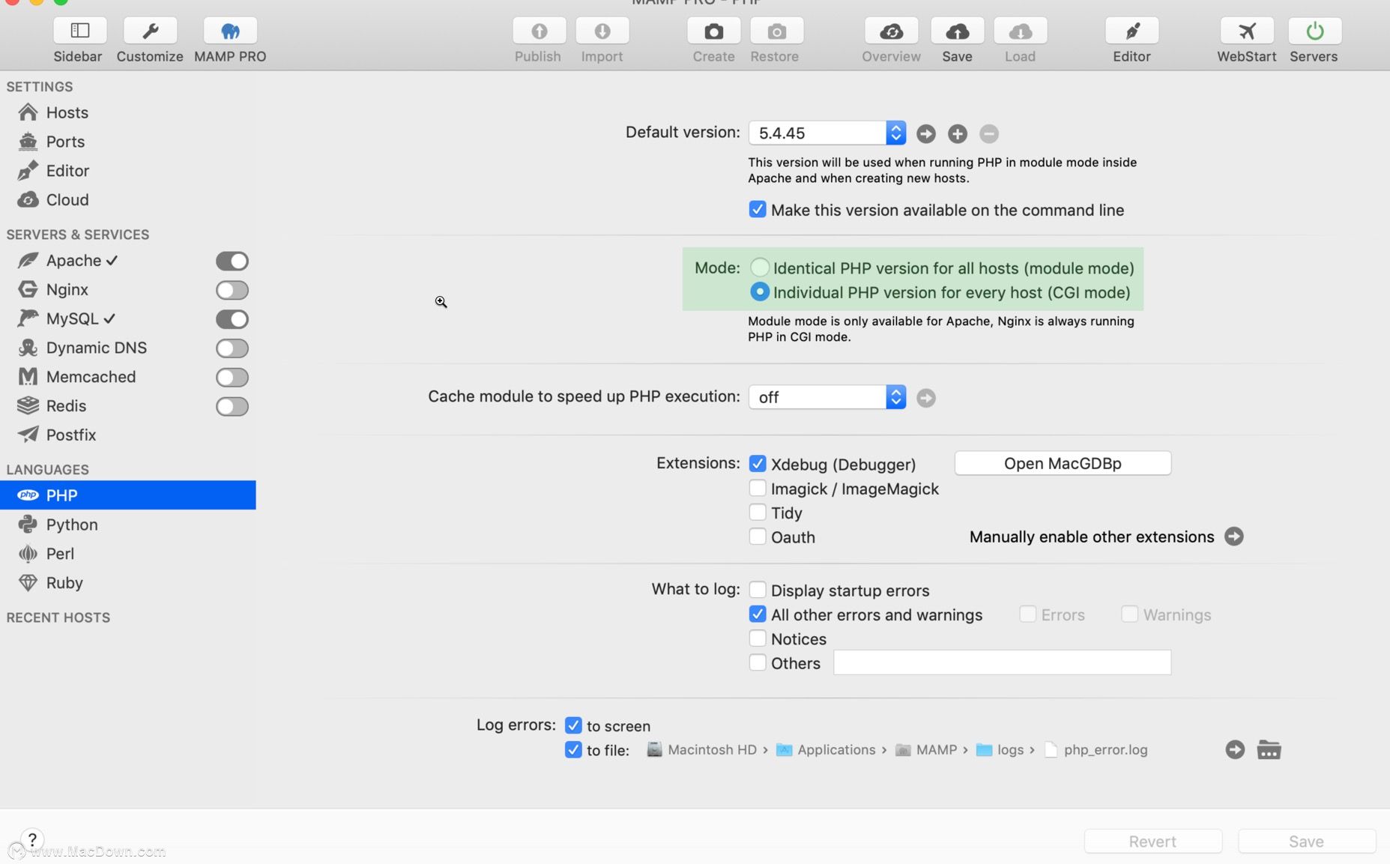Click the Servers power icon

click(x=1314, y=31)
